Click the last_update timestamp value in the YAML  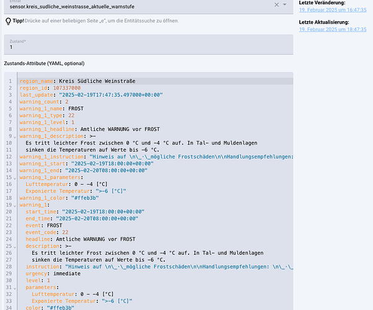click(108, 95)
